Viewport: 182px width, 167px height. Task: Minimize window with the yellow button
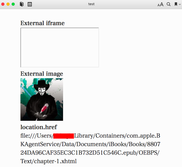click(x=8, y=4)
